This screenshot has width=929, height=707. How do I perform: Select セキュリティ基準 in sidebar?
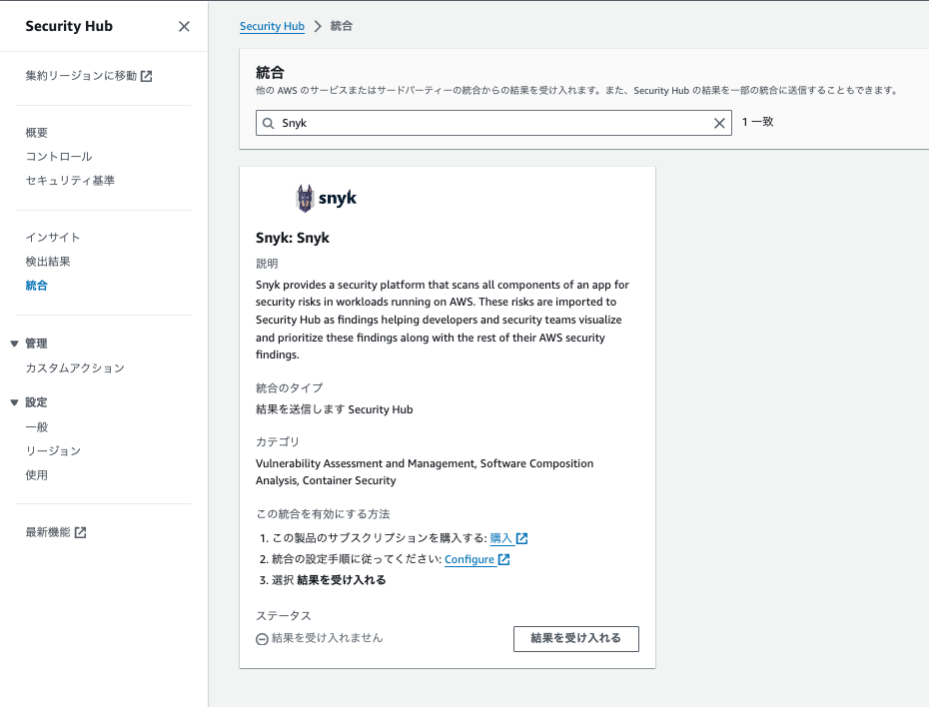[70, 181]
